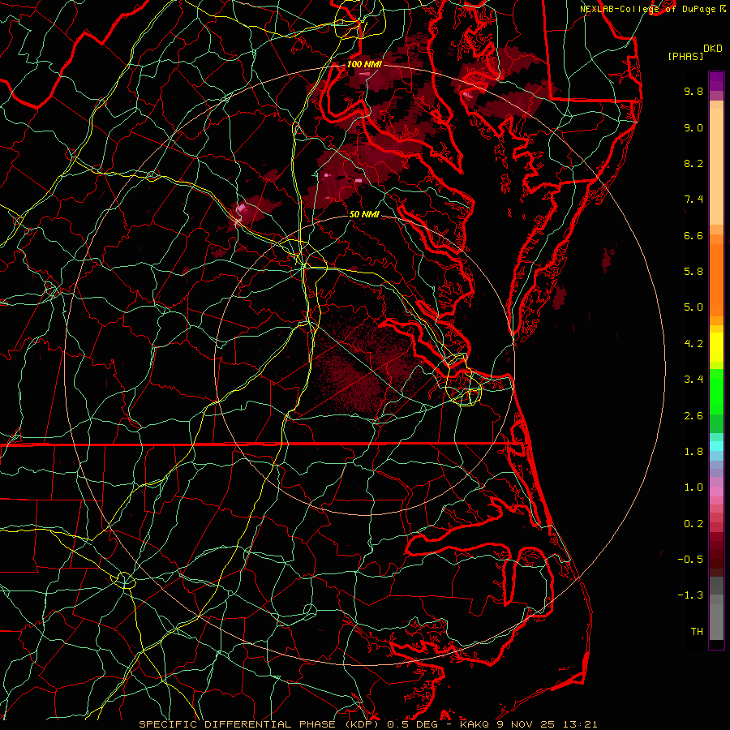Screen dimensions: 730x730
Task: Pick the purple swatch on the color bar
Action: click(716, 81)
